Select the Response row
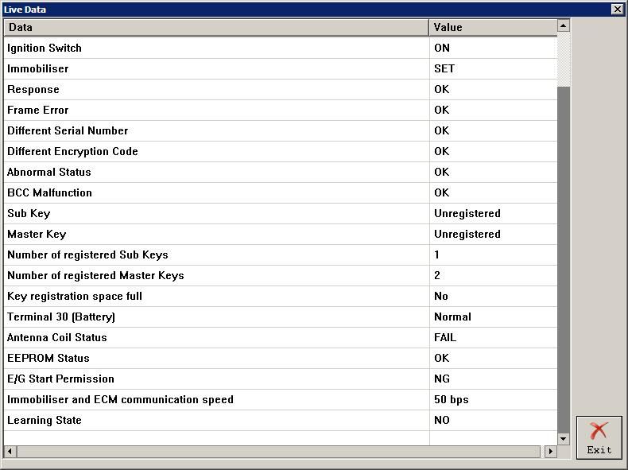Viewport: 628px width, 470px height. pos(281,89)
